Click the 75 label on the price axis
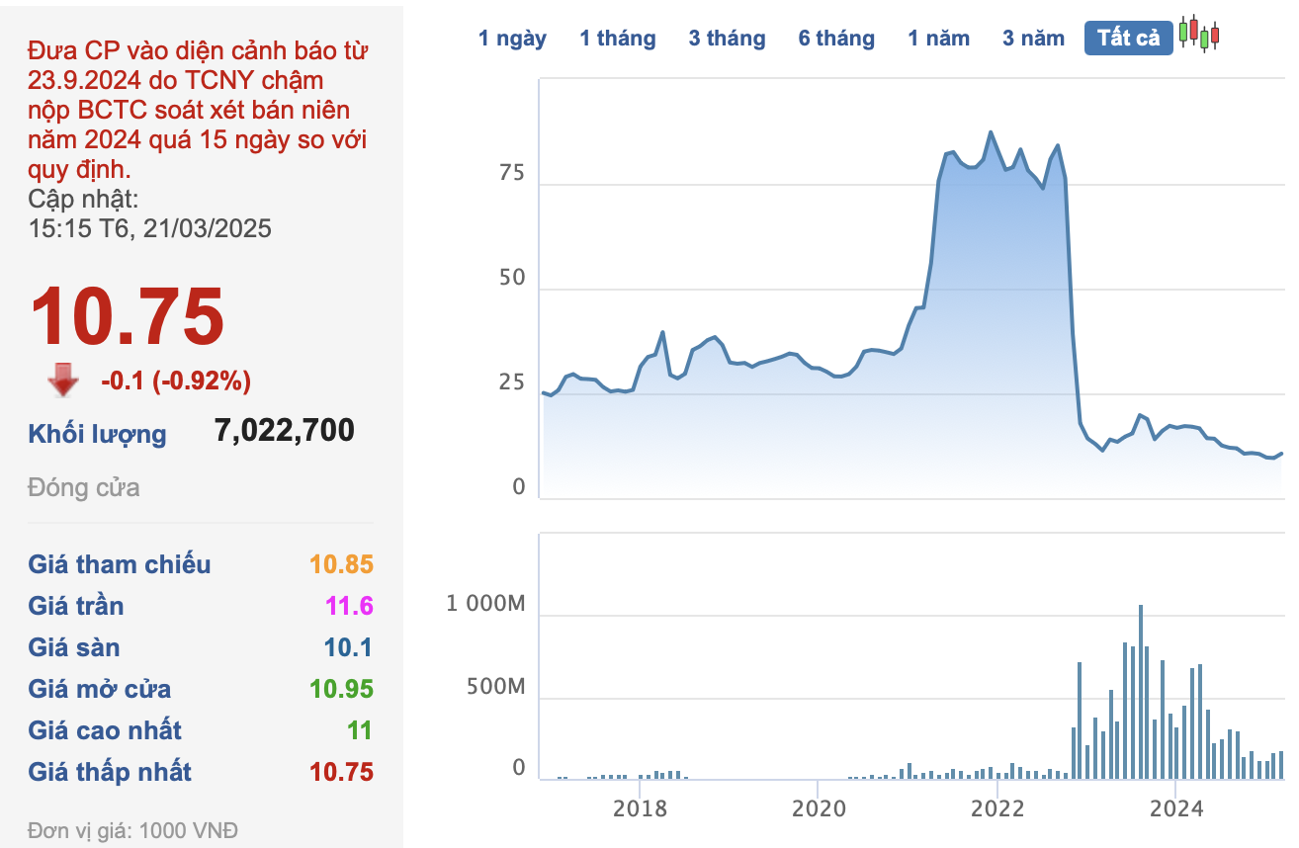This screenshot has height=848, width=1299. pyautogui.click(x=513, y=174)
